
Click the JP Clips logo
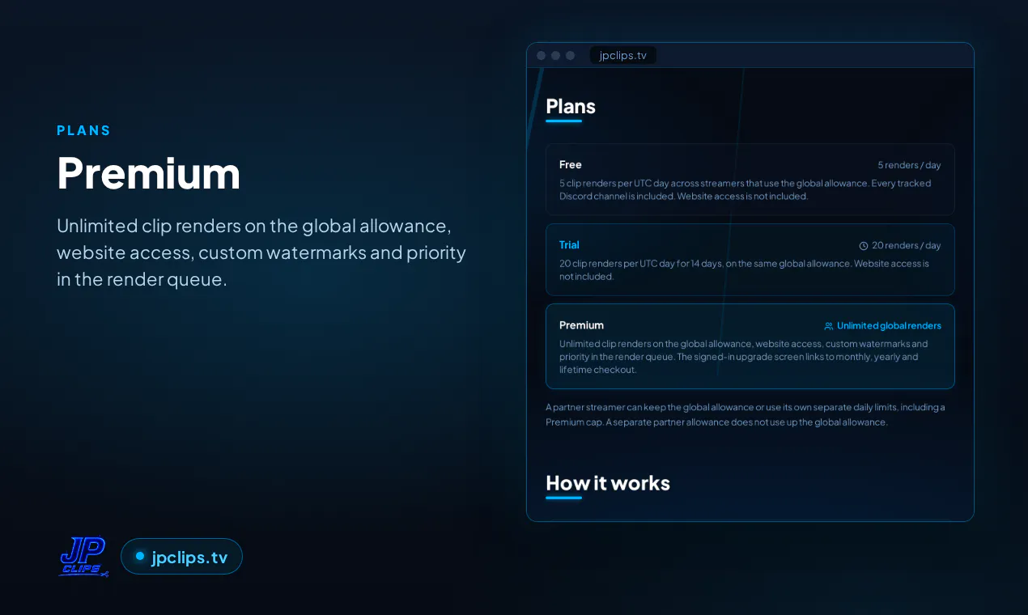point(83,557)
